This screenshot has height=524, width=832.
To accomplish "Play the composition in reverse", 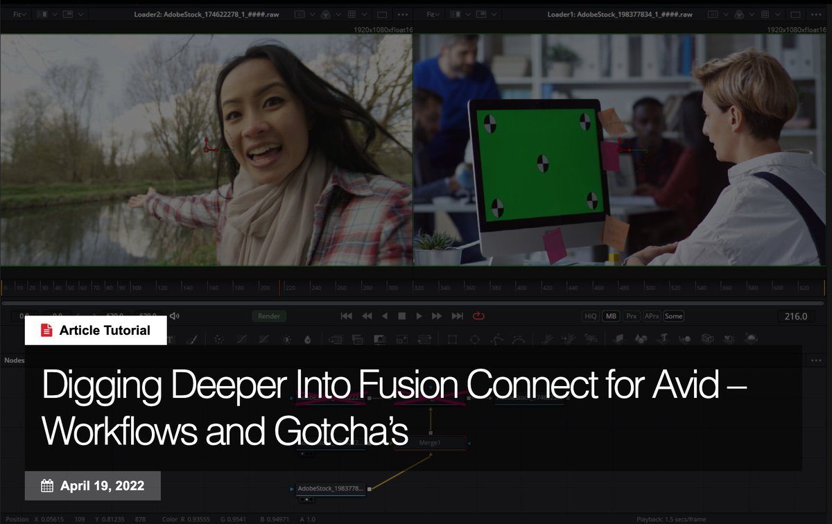I will click(385, 316).
